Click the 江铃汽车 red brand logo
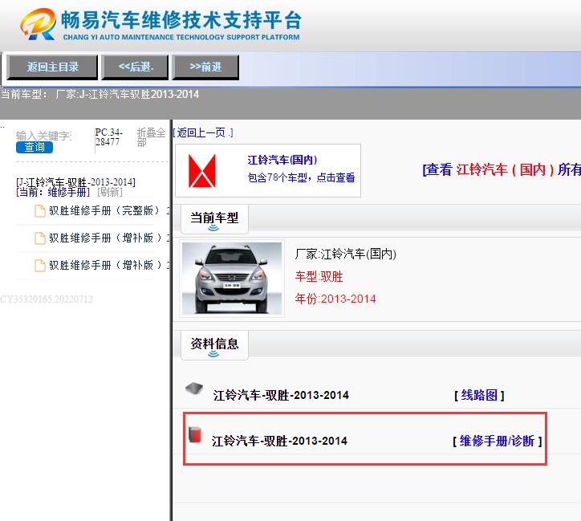Image resolution: width=581 pixels, height=521 pixels. point(202,171)
